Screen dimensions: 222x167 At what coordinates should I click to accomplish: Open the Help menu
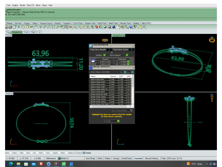[50, 5]
